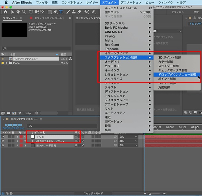The width and height of the screenshot is (202, 196).
Task: Select the Hand tool
Action: 18,12
